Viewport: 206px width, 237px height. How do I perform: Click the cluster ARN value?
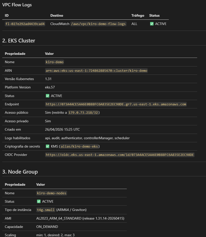(x=96, y=70)
